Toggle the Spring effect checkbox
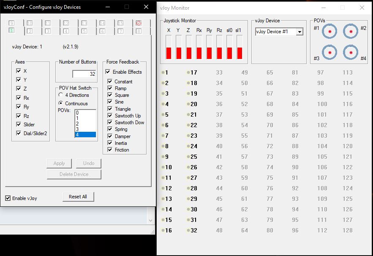The image size is (373, 256). click(110, 129)
